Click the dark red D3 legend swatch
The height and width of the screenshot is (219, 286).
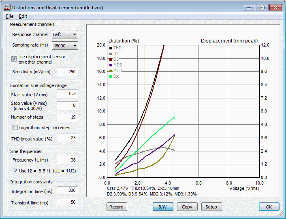(111, 59)
